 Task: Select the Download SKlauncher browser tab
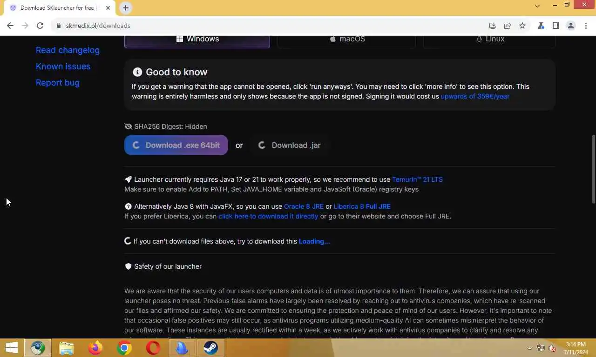tap(60, 8)
